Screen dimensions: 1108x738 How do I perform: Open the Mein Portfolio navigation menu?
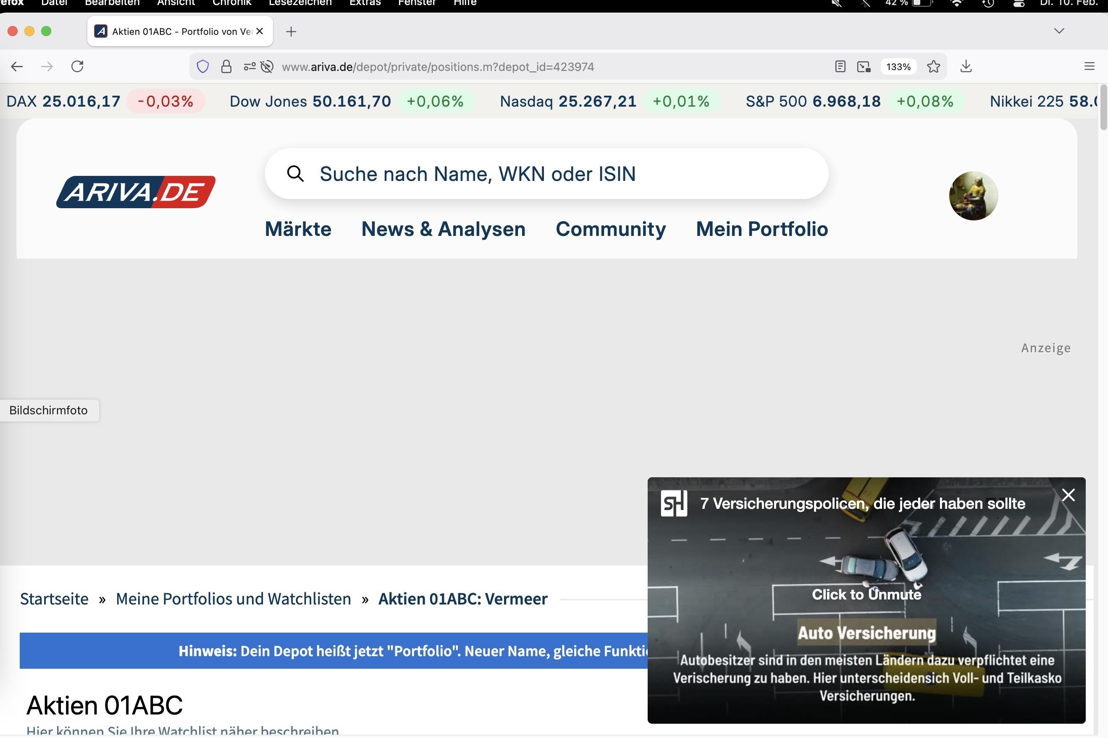[761, 229]
